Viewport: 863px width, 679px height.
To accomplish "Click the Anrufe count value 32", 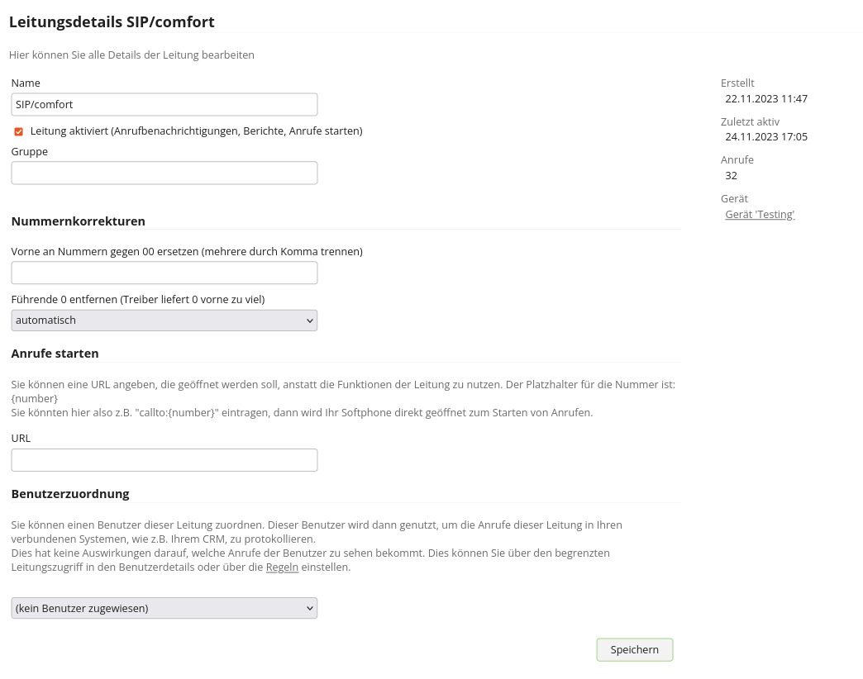I will pyautogui.click(x=732, y=176).
